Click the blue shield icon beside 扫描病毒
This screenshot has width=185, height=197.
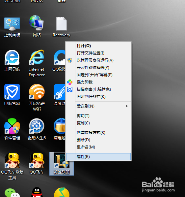[x=70, y=89]
